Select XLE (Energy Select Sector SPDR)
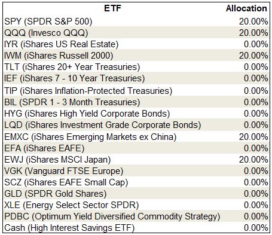This screenshot has width=272, height=235. tap(71, 205)
